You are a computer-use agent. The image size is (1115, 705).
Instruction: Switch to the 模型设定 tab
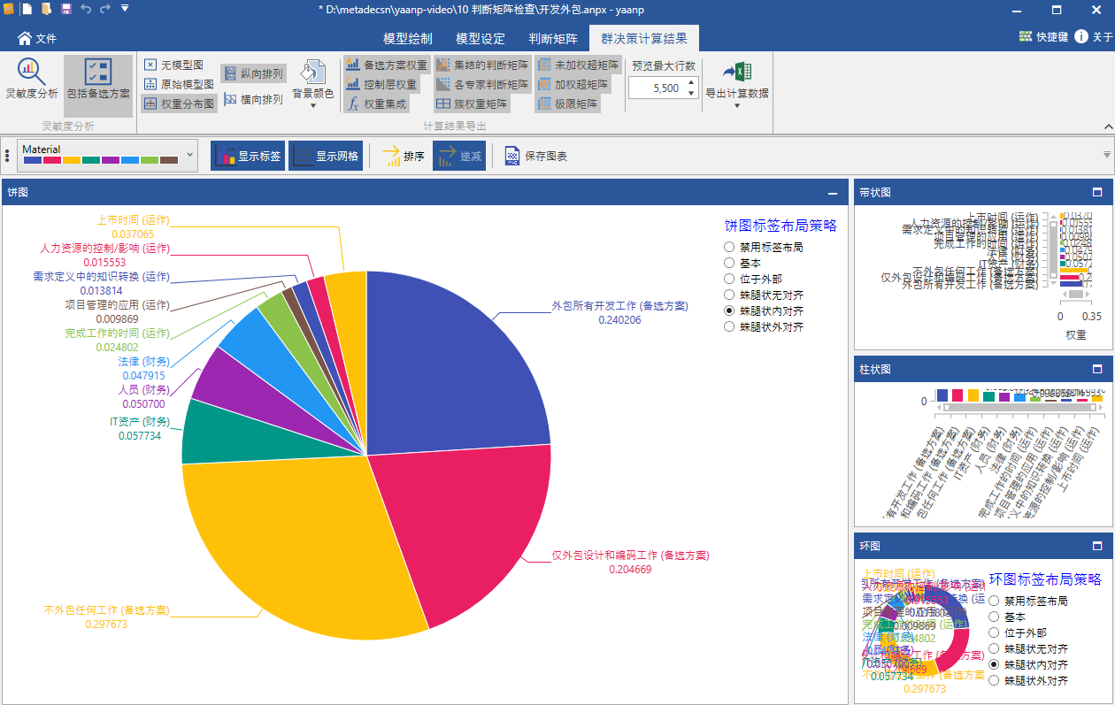tap(481, 39)
